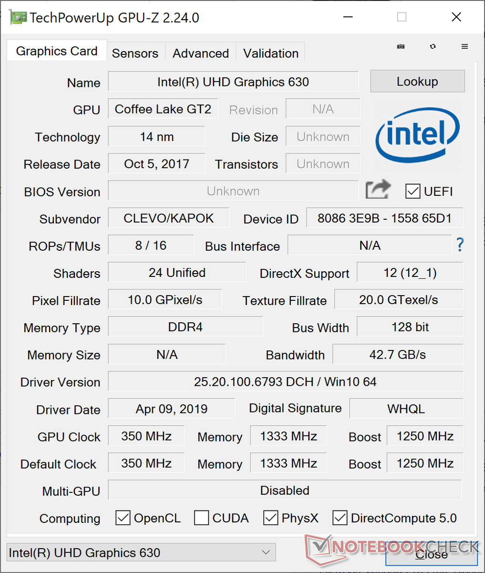Expand the Intel UHD Graphics 630 dropdown
485x573 pixels.
pos(141,552)
